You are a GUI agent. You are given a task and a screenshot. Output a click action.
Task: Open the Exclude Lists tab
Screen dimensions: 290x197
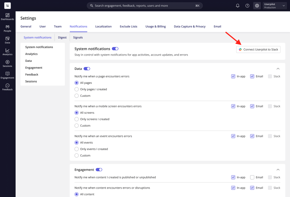coord(129,27)
